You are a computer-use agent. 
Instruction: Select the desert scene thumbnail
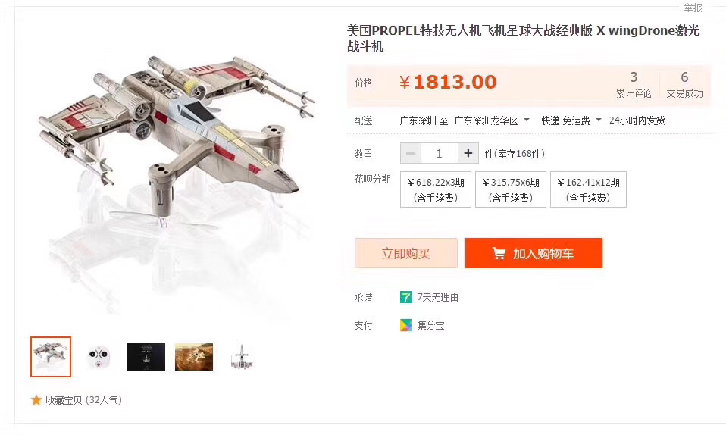194,357
